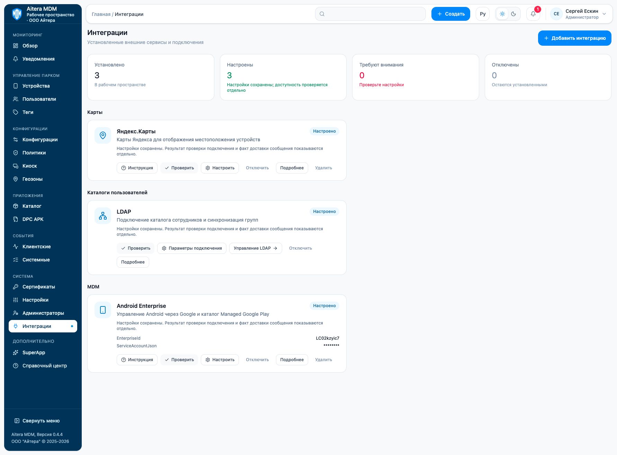Switch to dark theme moon icon
The width and height of the screenshot is (617, 455).
[513, 14]
